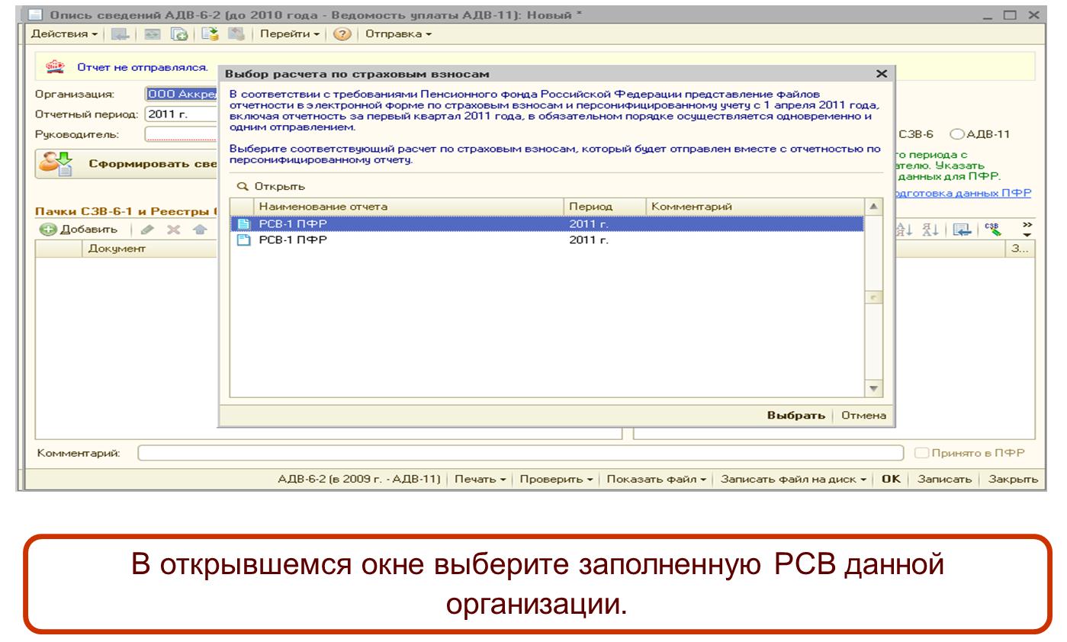Viewport: 1067px width, 642px height.
Task: Click the move up arrow icon
Action: point(198,230)
